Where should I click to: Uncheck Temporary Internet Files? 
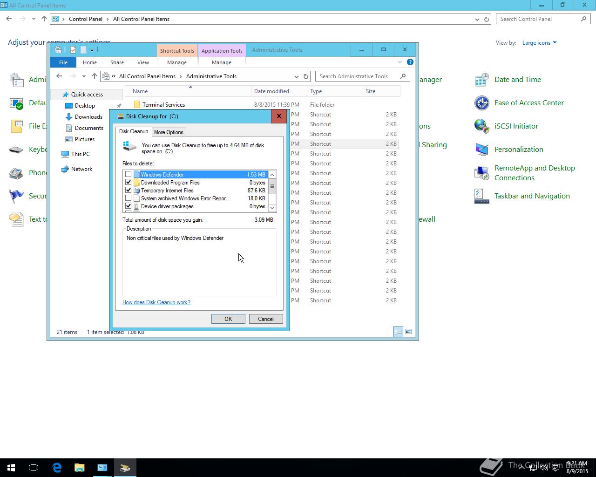point(129,190)
